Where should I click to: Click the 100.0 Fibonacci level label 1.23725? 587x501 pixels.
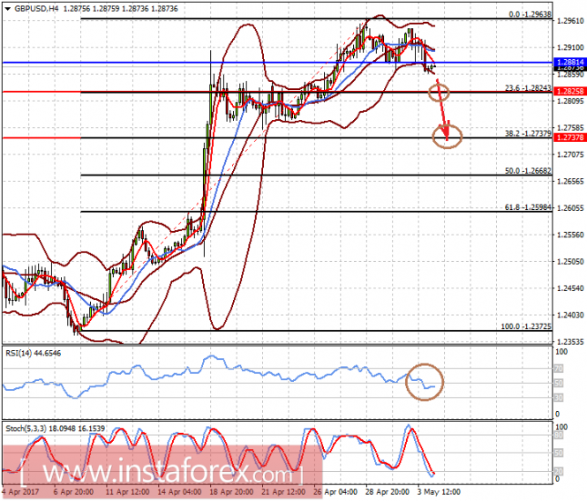click(x=526, y=326)
